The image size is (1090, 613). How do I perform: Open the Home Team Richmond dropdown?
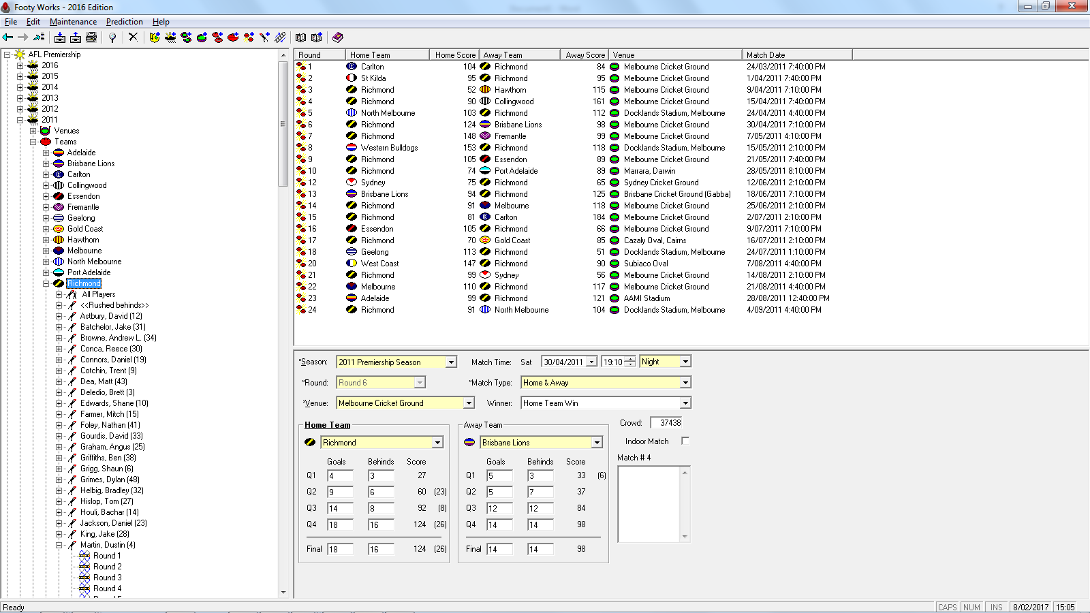[437, 443]
